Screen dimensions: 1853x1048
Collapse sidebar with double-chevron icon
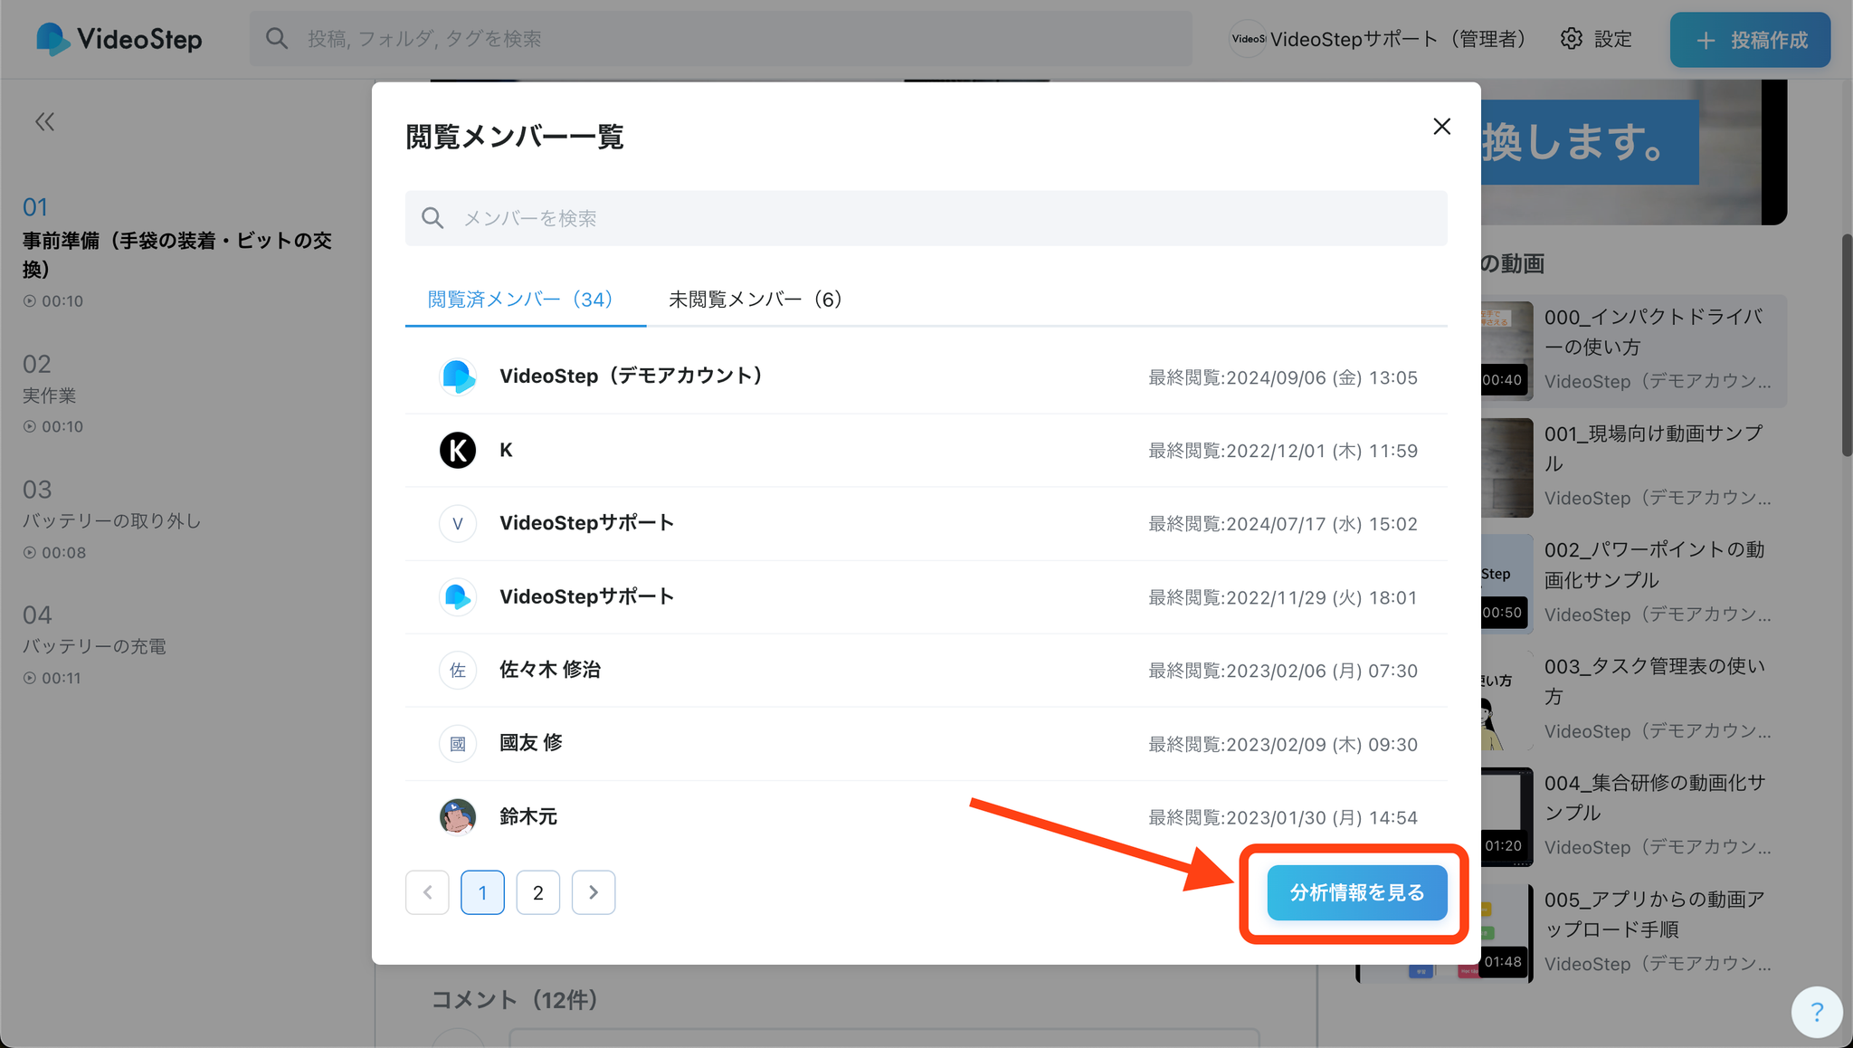(x=44, y=122)
